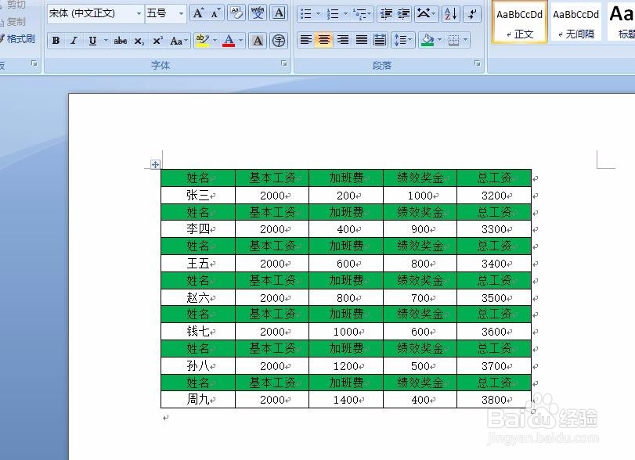Image resolution: width=635 pixels, height=460 pixels.
Task: Click the Copy (复制) button
Action: (13, 22)
